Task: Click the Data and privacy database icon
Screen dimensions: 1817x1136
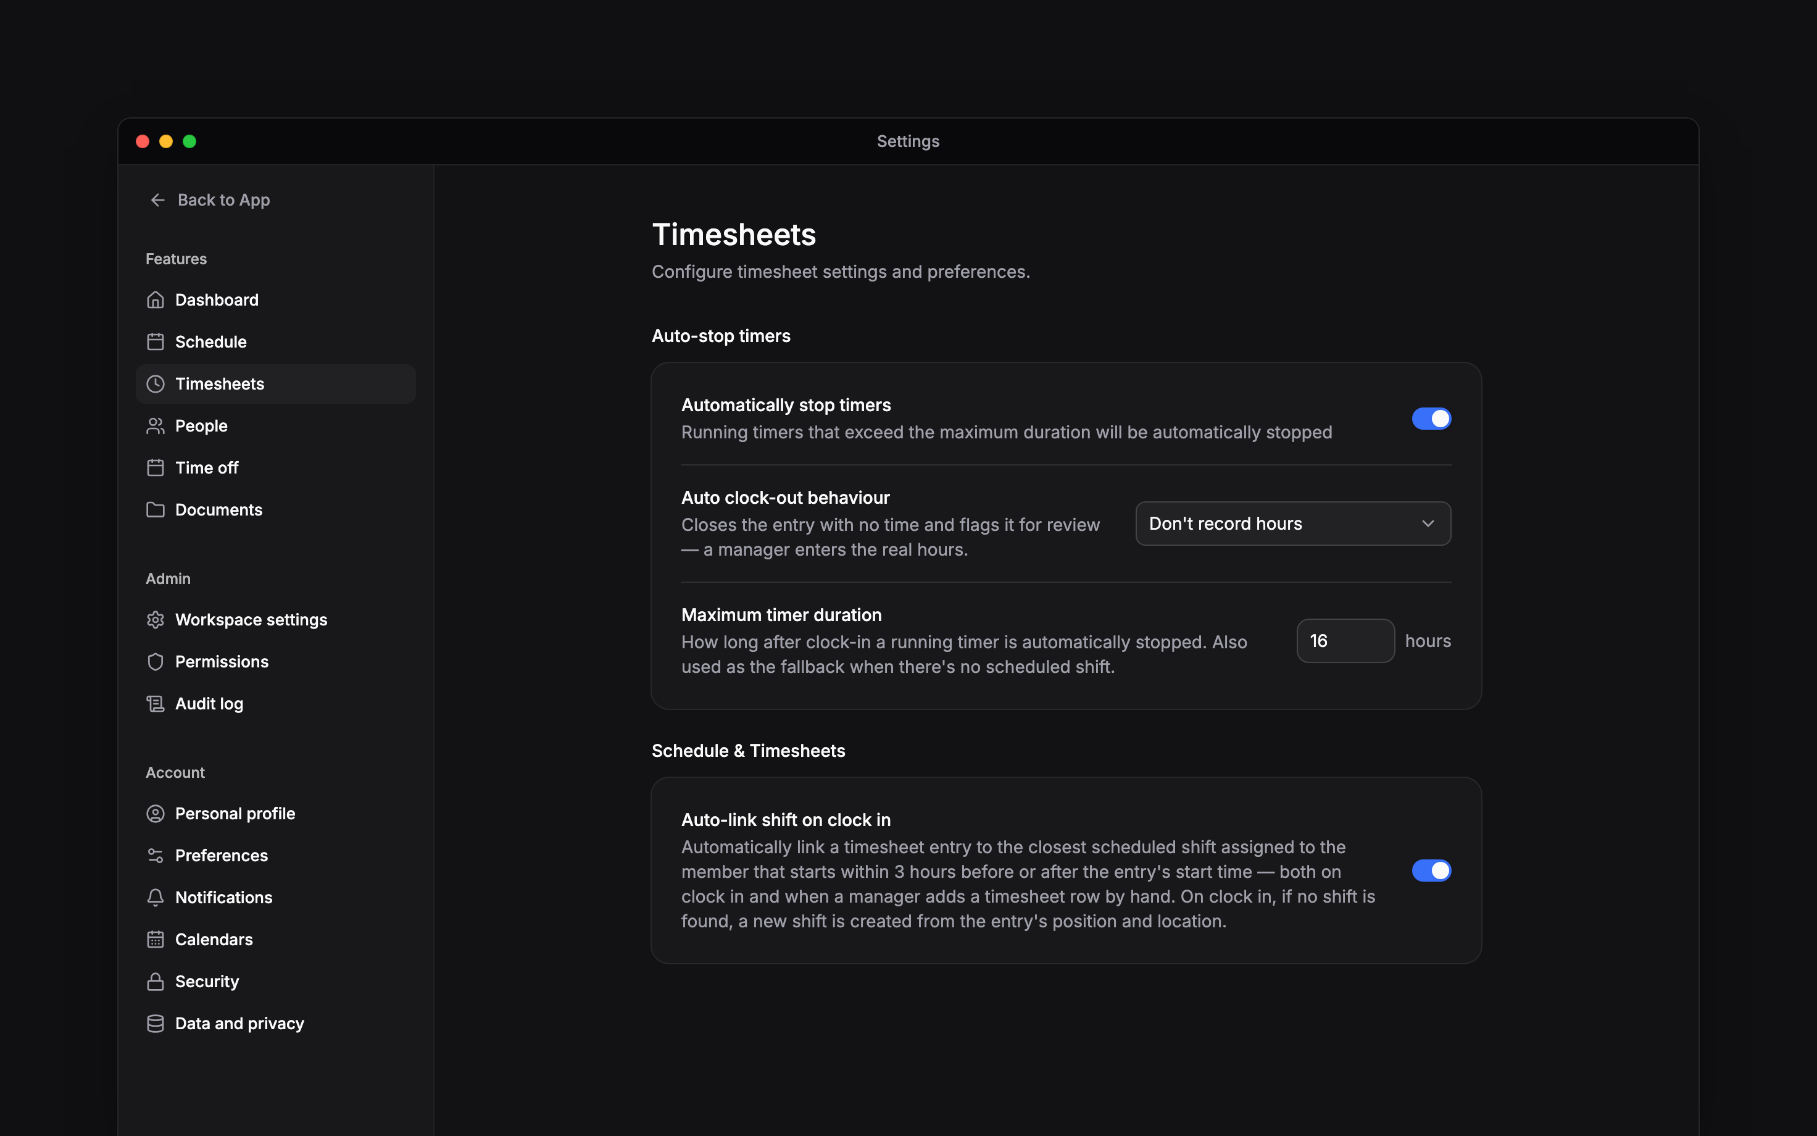Action: pyautogui.click(x=156, y=1024)
